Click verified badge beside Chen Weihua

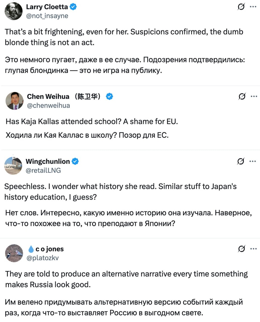tap(109, 97)
